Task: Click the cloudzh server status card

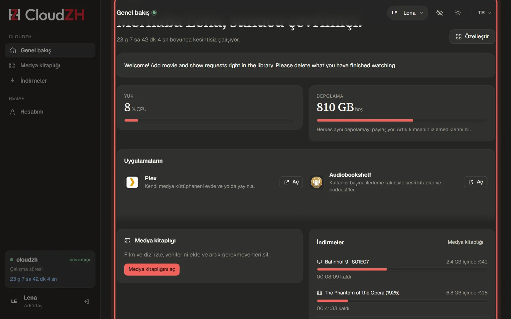Action: point(50,269)
